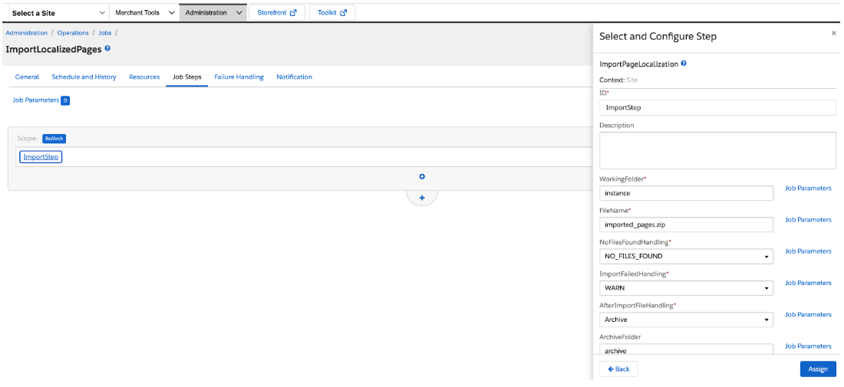This screenshot has height=387, width=844.
Task: Click Job Parameters link beside WorkingFolder
Action: 808,189
